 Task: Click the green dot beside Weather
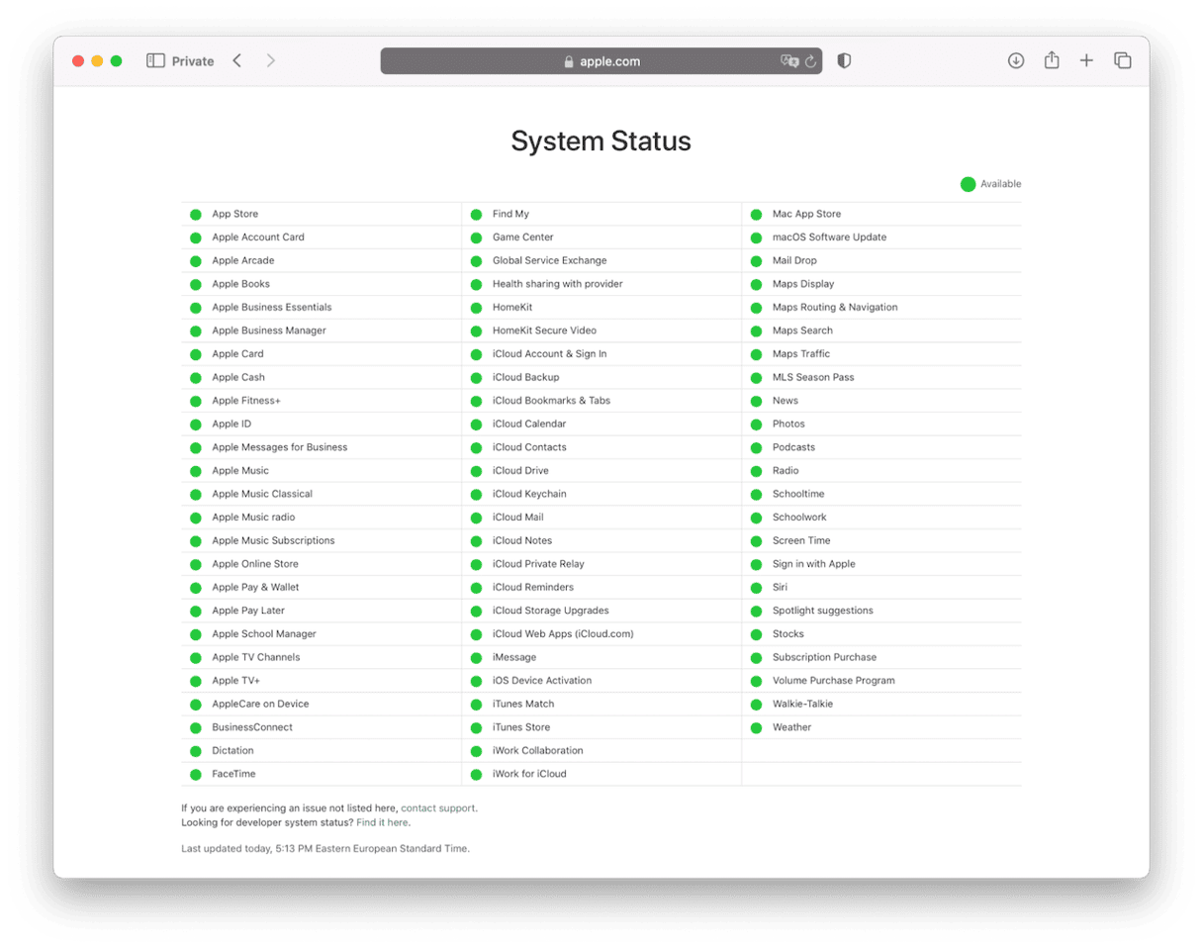pos(756,727)
